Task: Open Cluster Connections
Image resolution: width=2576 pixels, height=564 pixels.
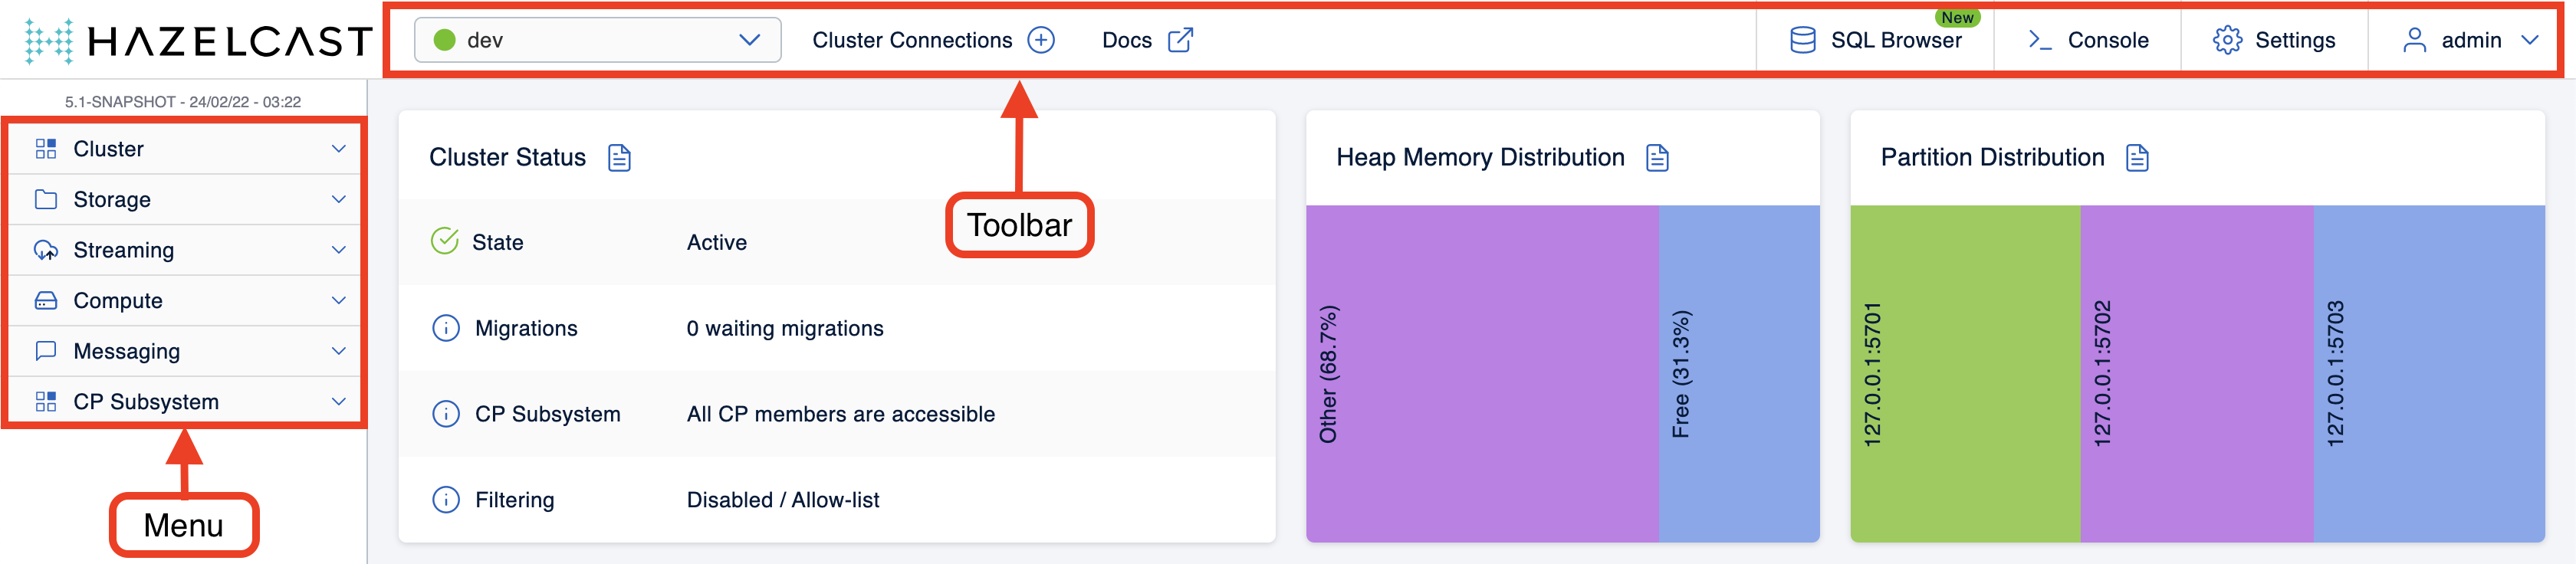Action: (x=912, y=40)
